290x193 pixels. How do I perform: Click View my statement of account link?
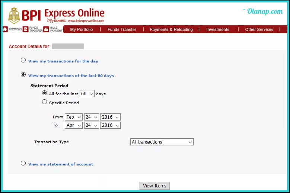pos(61,164)
